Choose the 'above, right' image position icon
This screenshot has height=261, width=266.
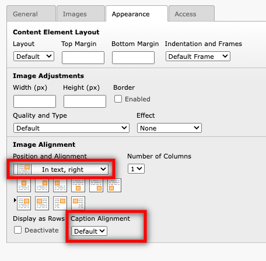click(42, 185)
